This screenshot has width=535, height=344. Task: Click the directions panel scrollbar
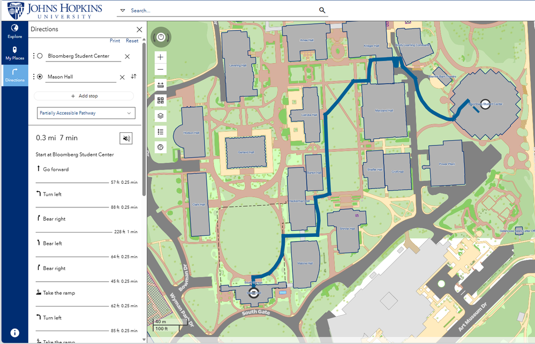tap(144, 119)
